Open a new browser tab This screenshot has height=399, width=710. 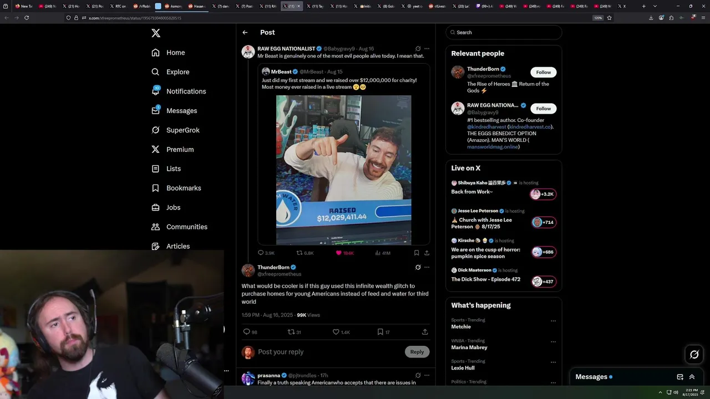(643, 6)
